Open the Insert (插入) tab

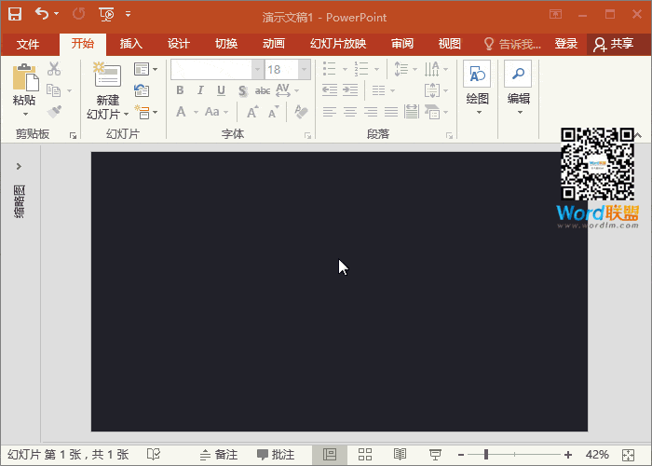click(131, 44)
